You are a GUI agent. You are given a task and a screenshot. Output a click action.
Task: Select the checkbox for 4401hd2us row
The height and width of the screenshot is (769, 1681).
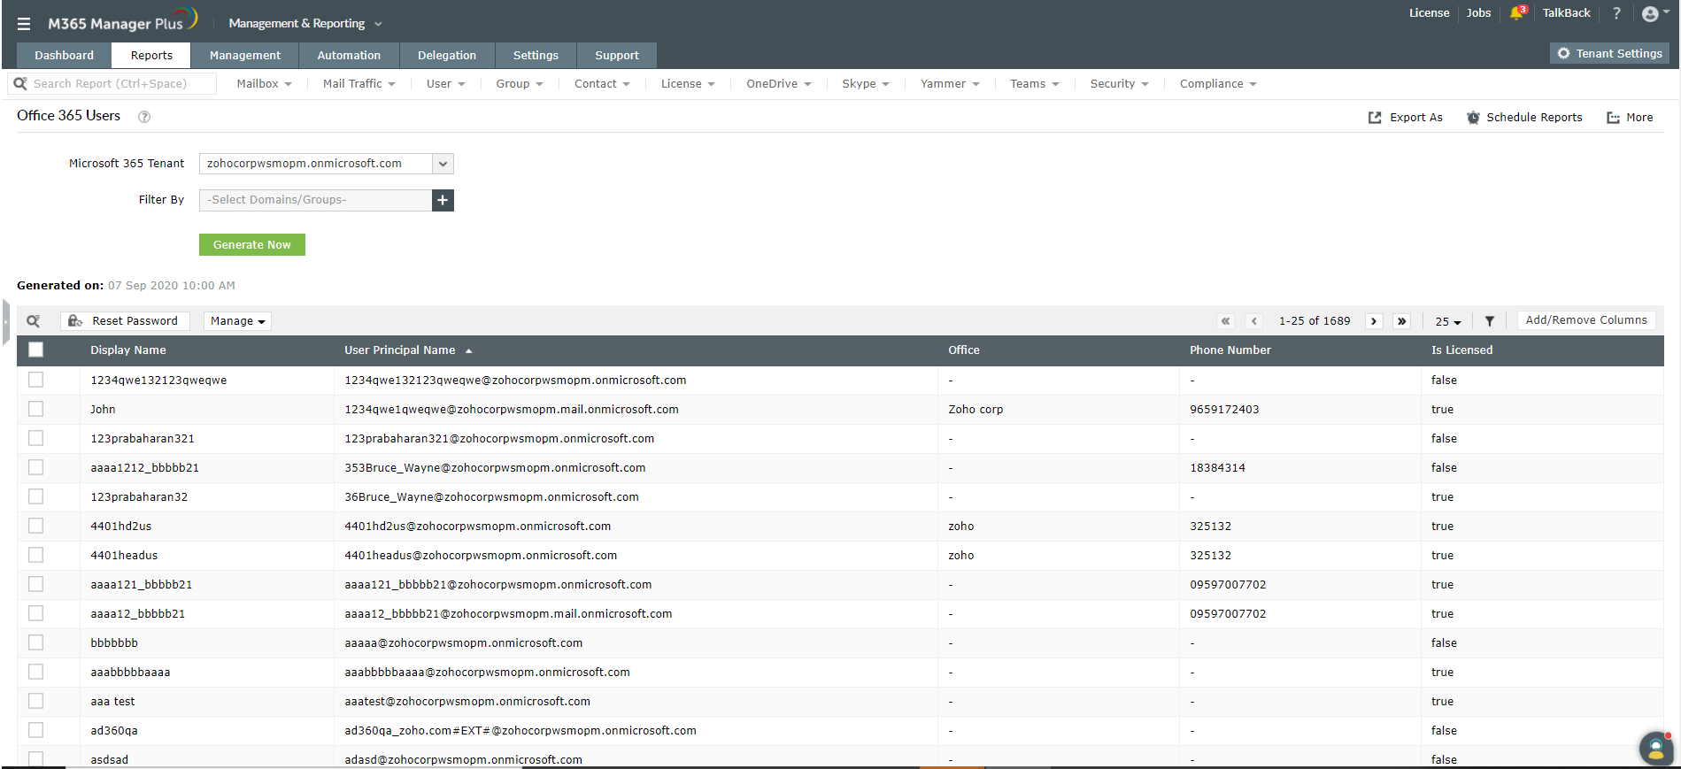[35, 526]
